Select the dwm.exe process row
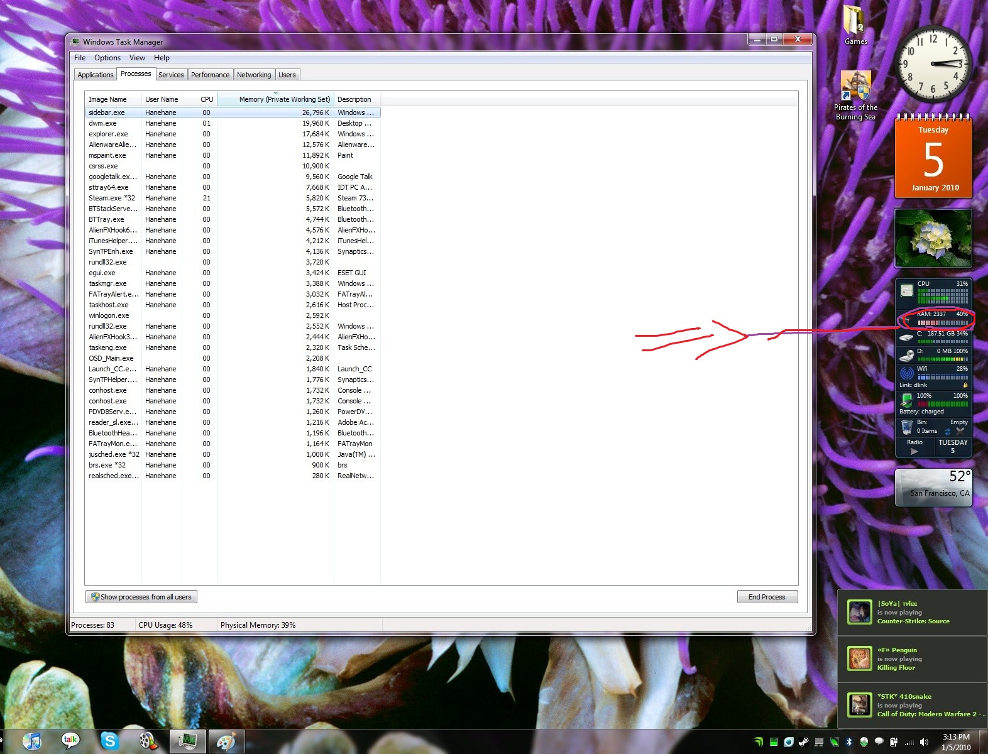This screenshot has height=754, width=988. tap(233, 123)
